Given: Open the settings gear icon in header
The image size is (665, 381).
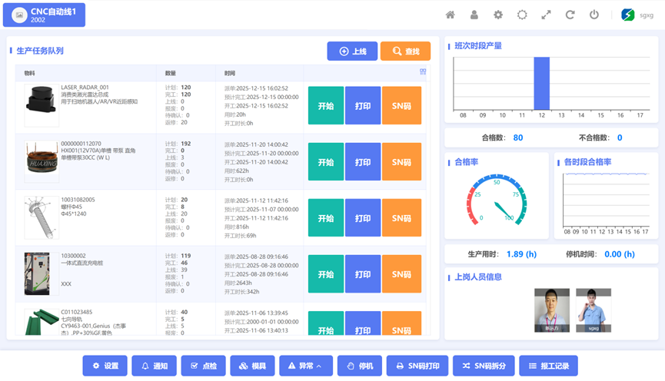Looking at the screenshot, I should [498, 15].
